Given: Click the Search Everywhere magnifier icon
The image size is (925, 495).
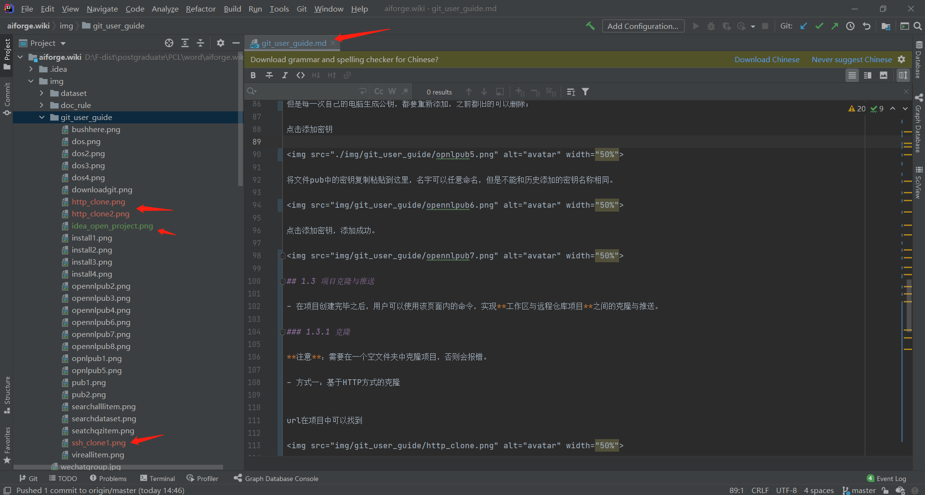Looking at the screenshot, I should pos(918,26).
